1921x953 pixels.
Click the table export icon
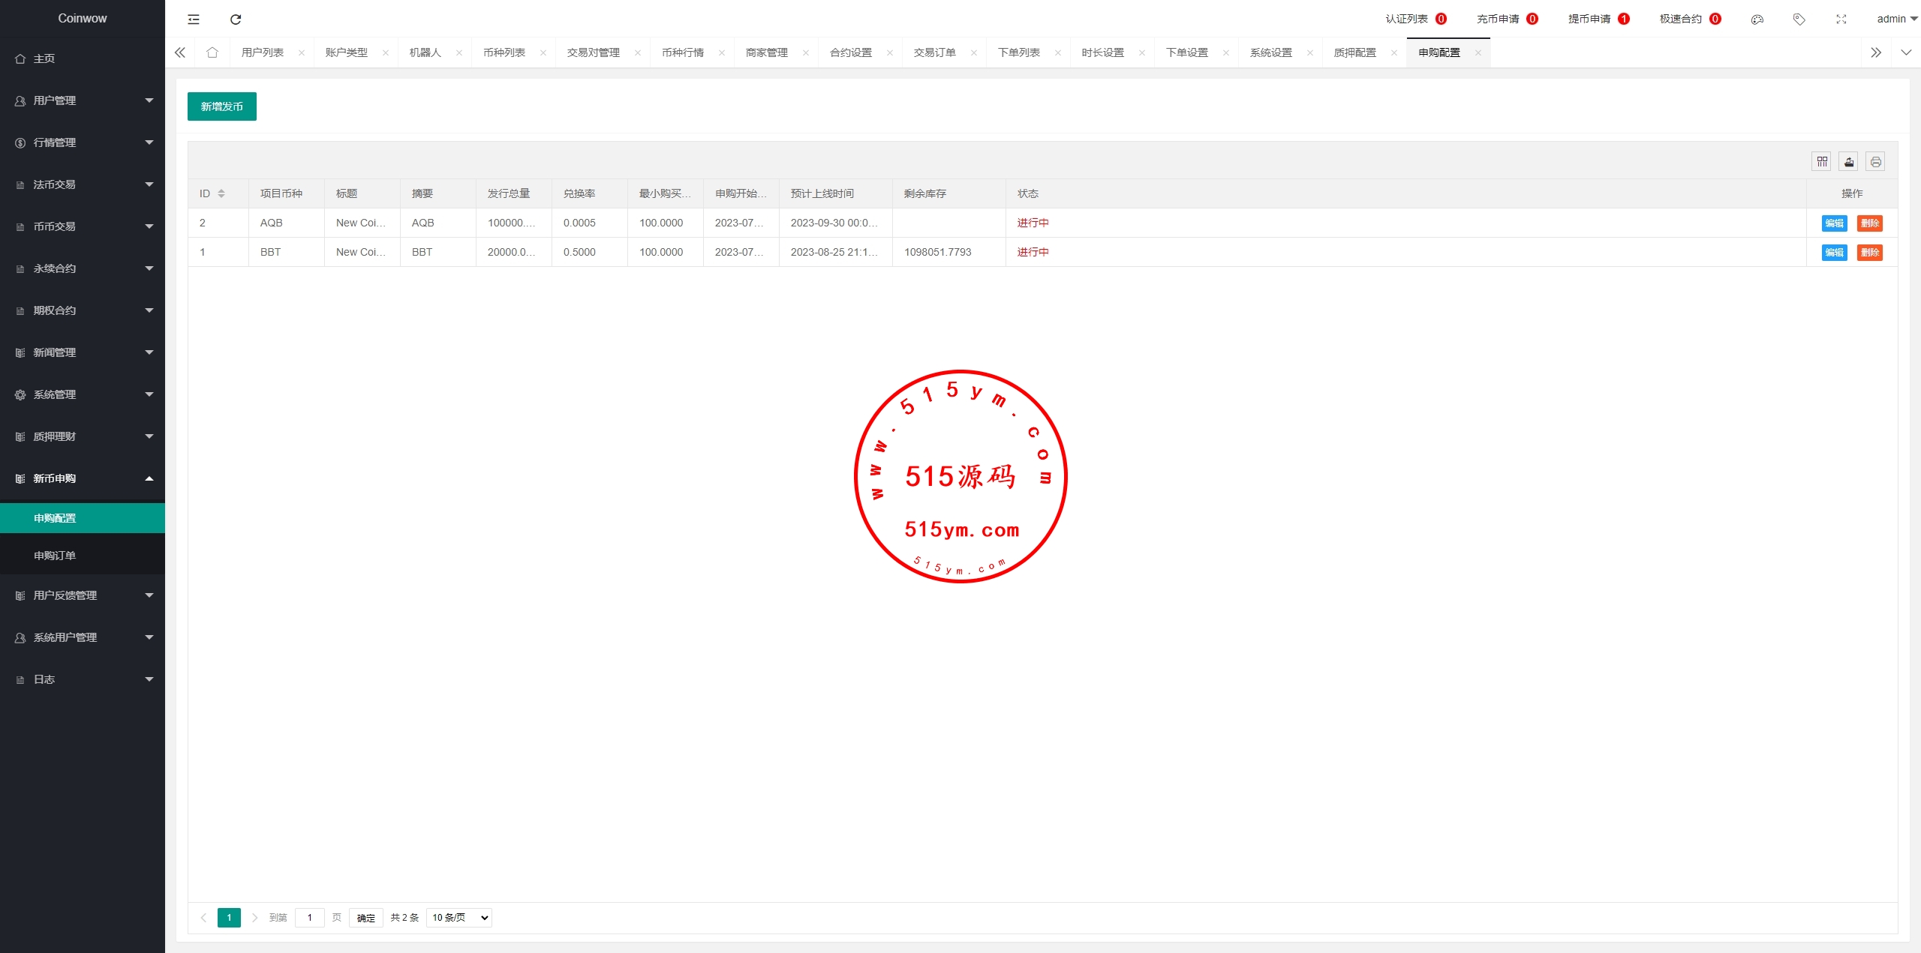[x=1849, y=161]
